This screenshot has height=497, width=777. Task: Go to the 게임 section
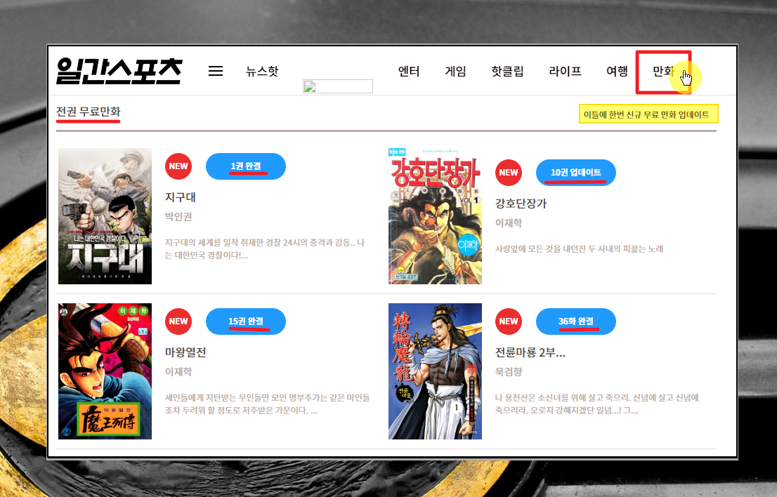tap(455, 72)
